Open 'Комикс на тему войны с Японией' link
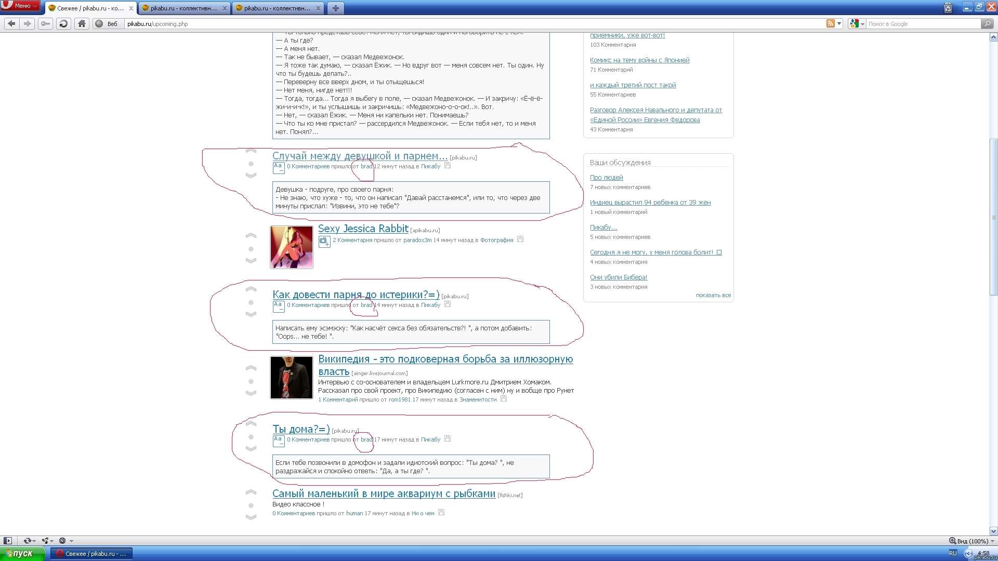Viewport: 998px width, 561px height. (x=639, y=60)
